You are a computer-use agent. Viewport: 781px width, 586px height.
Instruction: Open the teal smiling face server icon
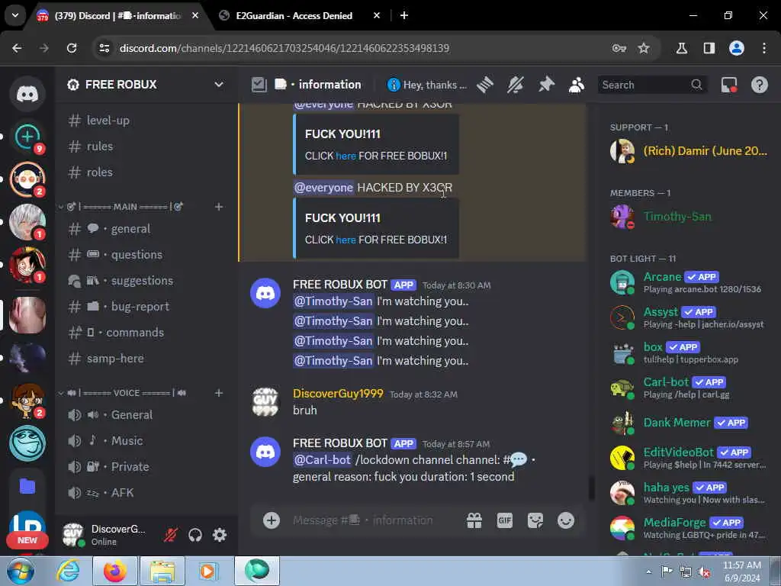[x=27, y=443]
